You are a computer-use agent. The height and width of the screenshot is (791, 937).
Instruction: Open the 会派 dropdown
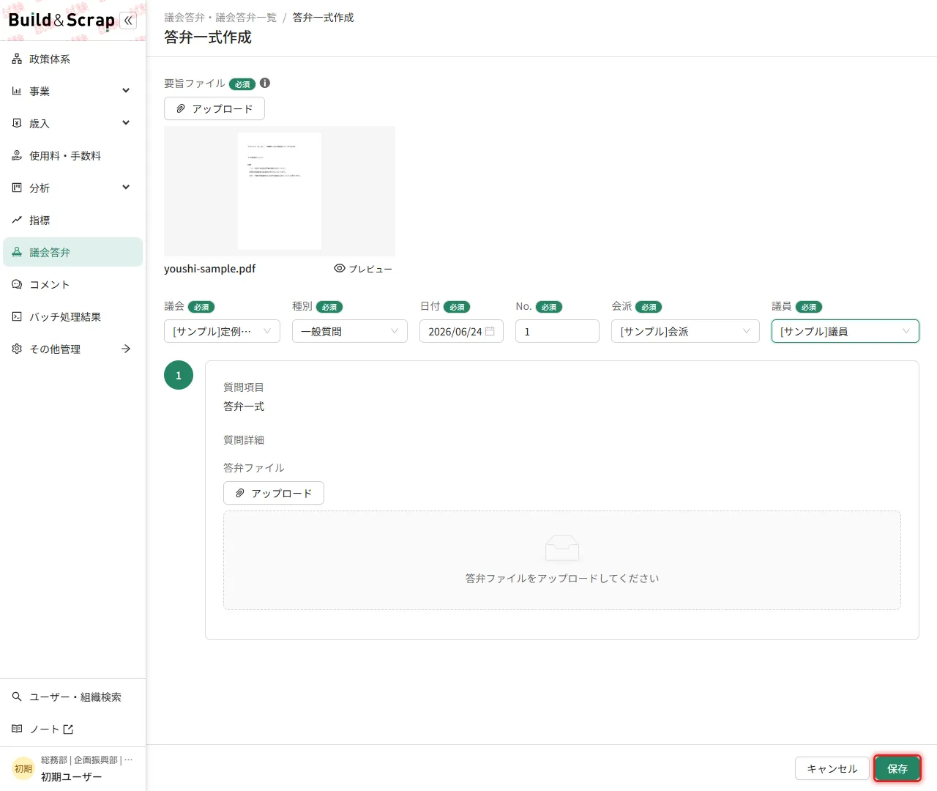685,331
